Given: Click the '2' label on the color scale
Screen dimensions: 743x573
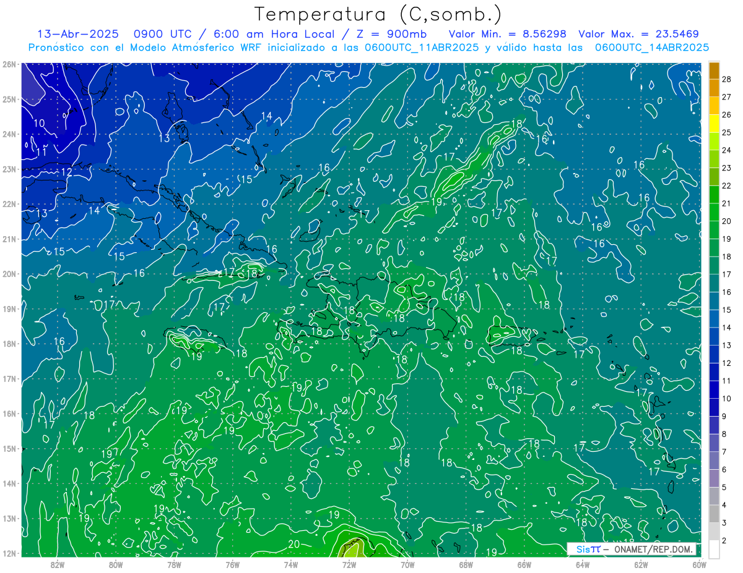Looking at the screenshot, I should (724, 540).
